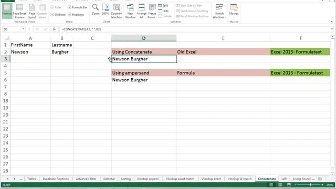This screenshot has height=189, width=336.
Task: Switch to Normal workbook view
Action: tap(7, 10)
